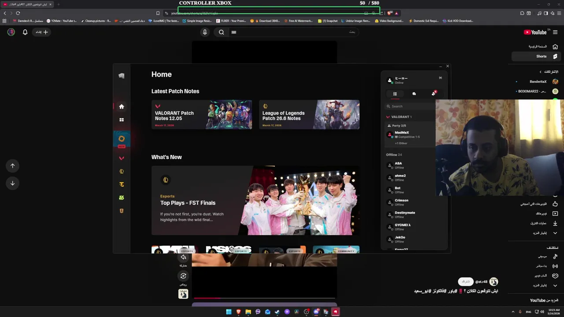Open the all-games grid icon in Riot sidebar

(122, 120)
